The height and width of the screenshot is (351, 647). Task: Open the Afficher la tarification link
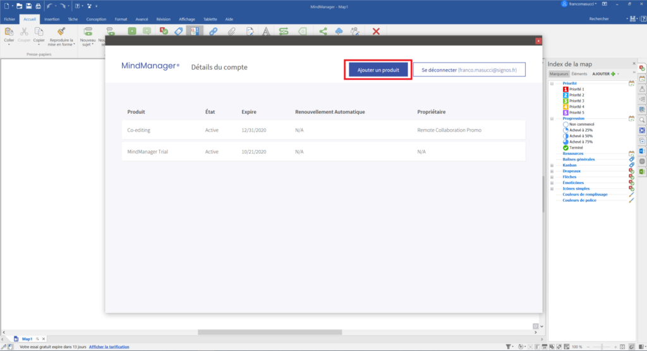click(x=109, y=347)
